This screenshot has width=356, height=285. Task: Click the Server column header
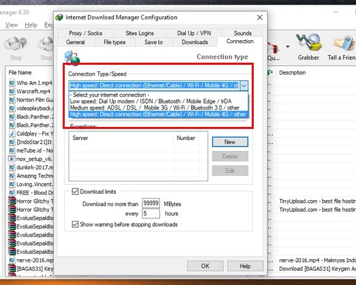(x=122, y=138)
